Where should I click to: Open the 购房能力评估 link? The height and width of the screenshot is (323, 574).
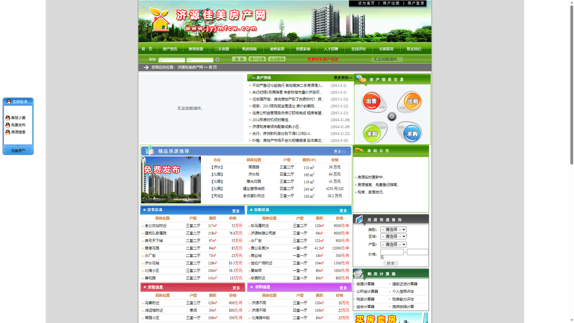pos(403,299)
